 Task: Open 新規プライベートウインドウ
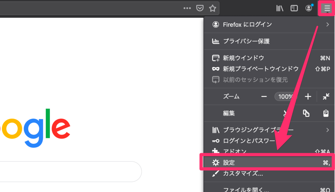[269, 69]
